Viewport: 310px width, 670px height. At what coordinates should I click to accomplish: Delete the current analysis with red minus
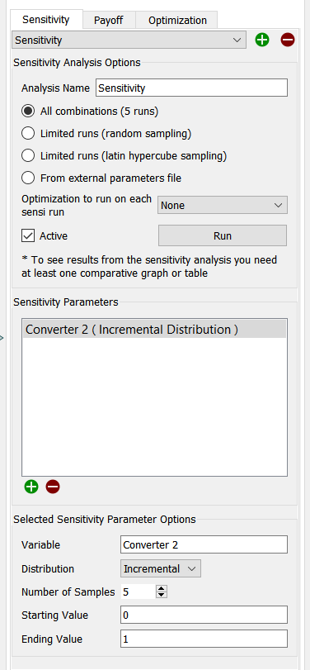click(x=288, y=40)
